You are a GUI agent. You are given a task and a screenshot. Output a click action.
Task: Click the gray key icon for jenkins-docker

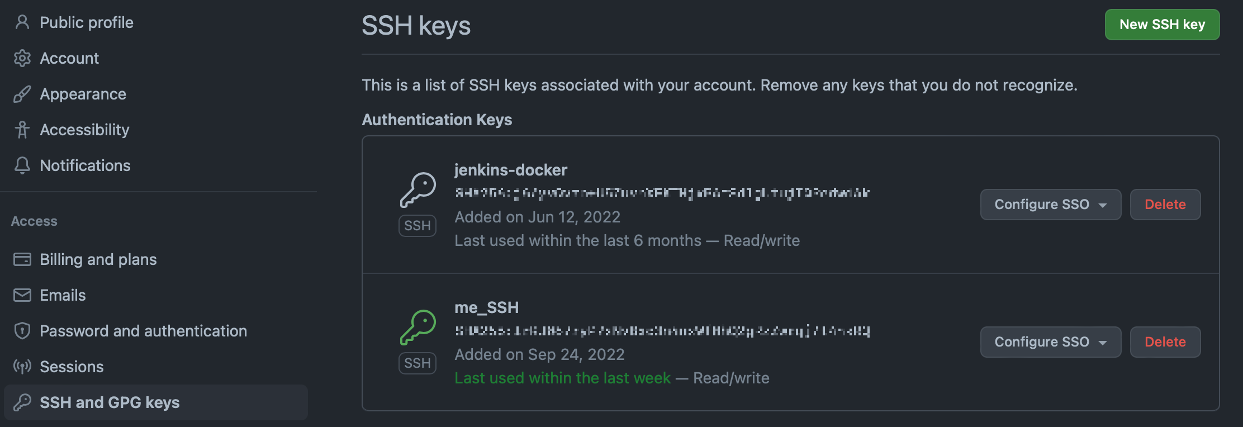pyautogui.click(x=418, y=190)
